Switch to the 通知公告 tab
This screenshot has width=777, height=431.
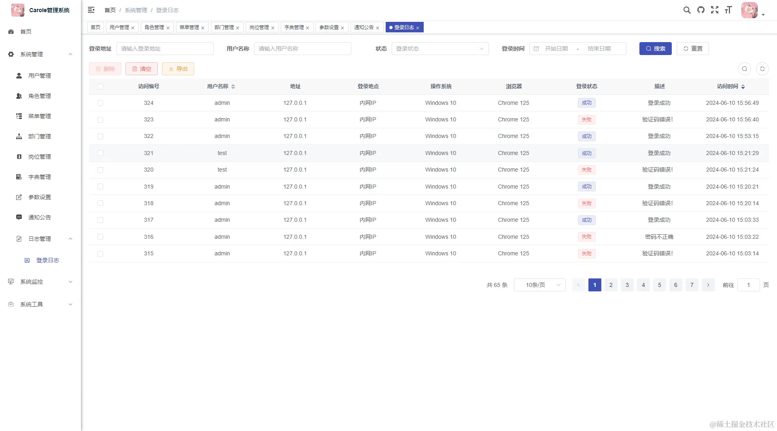pos(364,27)
